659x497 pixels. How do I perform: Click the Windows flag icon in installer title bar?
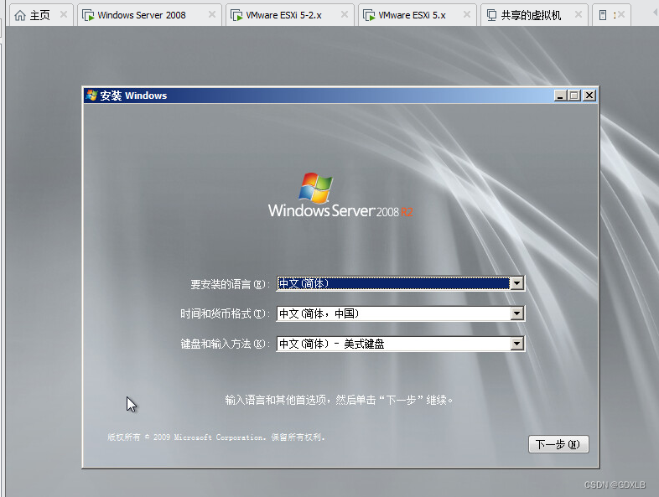click(x=91, y=96)
